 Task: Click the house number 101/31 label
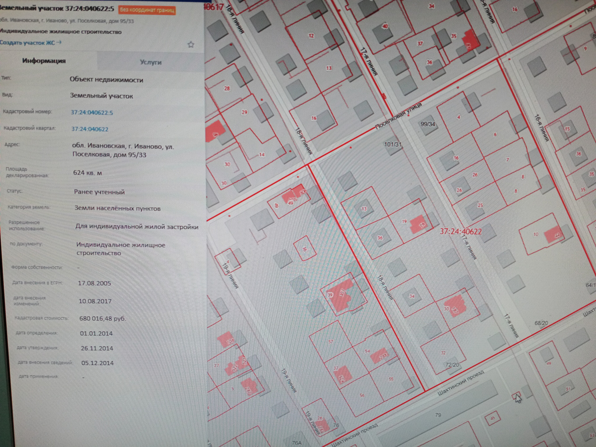click(393, 144)
